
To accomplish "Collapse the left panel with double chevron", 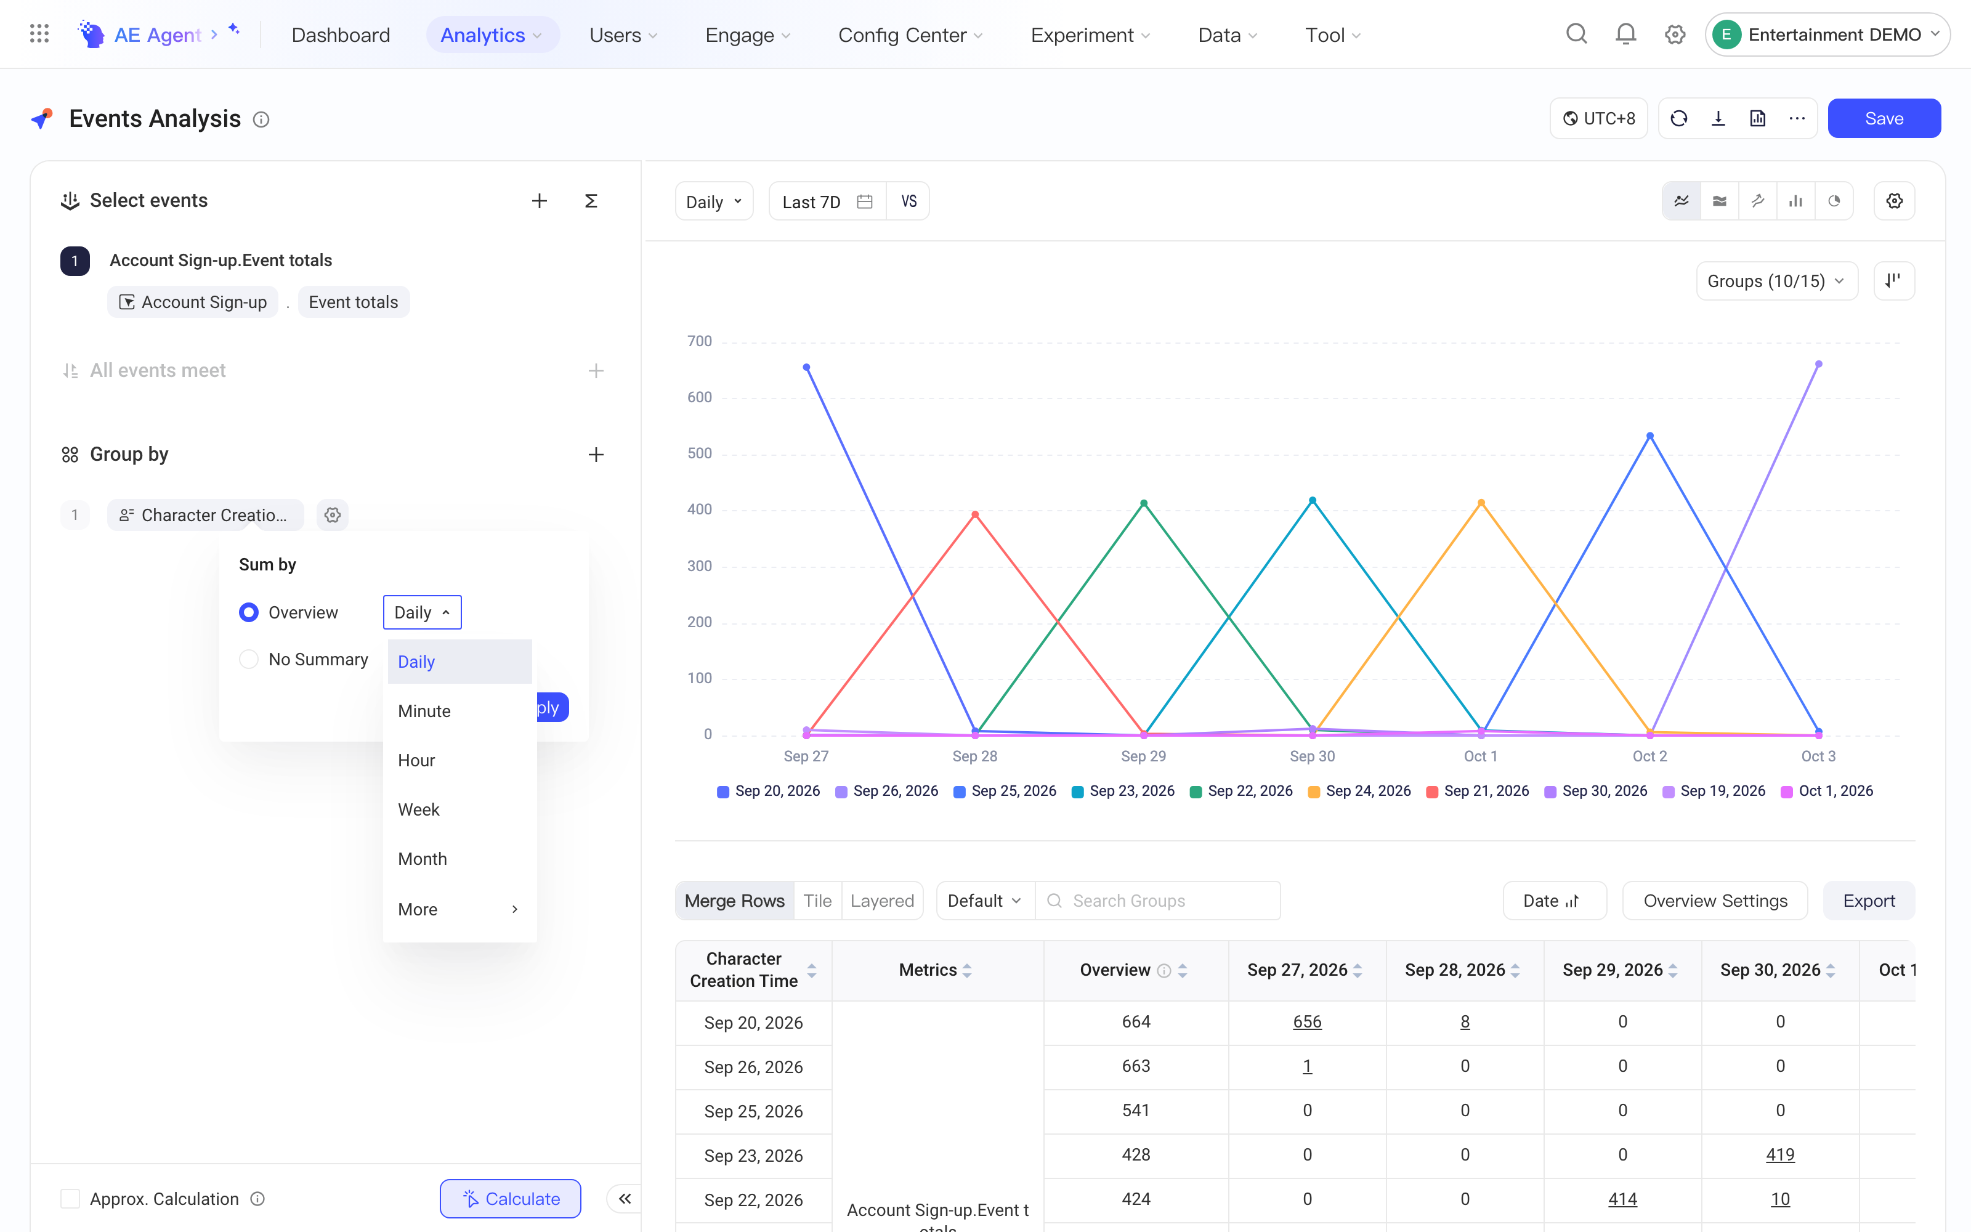I will click(625, 1199).
